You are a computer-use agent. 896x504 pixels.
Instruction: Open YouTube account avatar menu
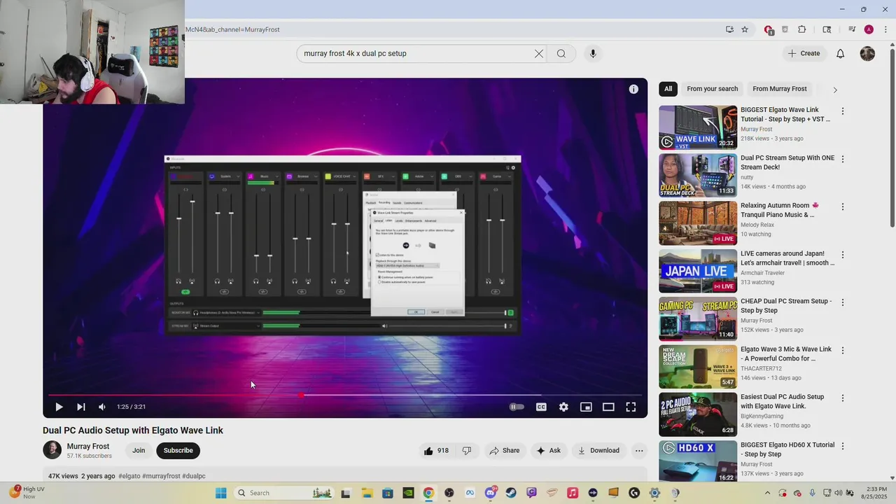[867, 53]
